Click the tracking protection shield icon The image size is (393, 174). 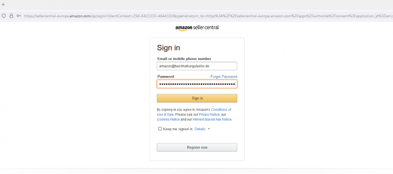click(3, 16)
